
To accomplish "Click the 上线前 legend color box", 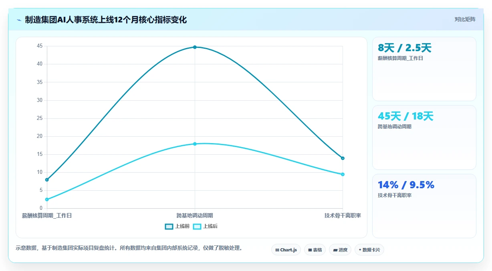I will 169,226.
